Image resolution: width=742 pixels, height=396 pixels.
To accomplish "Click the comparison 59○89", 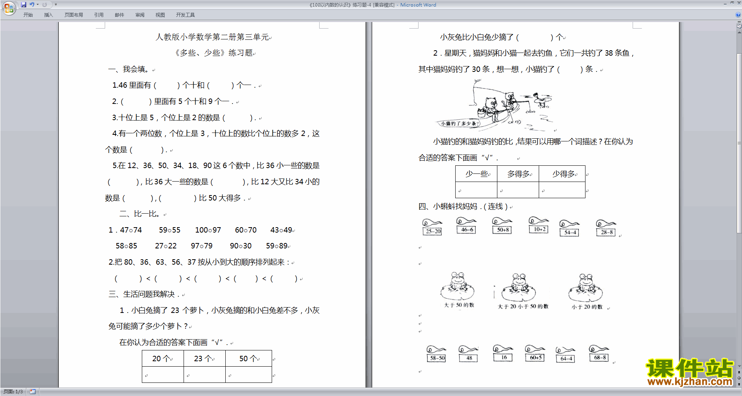I will tap(277, 246).
